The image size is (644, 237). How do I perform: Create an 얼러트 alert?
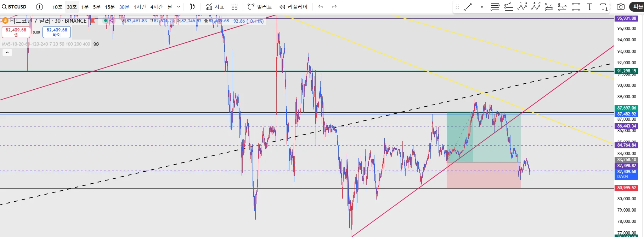pos(260,7)
